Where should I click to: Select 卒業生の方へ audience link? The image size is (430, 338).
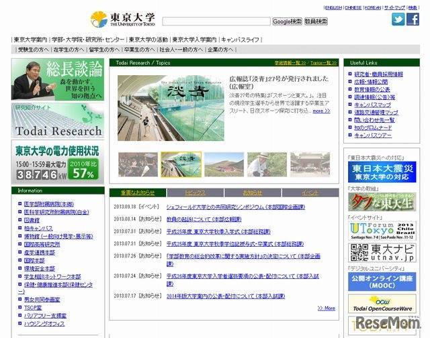coord(139,50)
